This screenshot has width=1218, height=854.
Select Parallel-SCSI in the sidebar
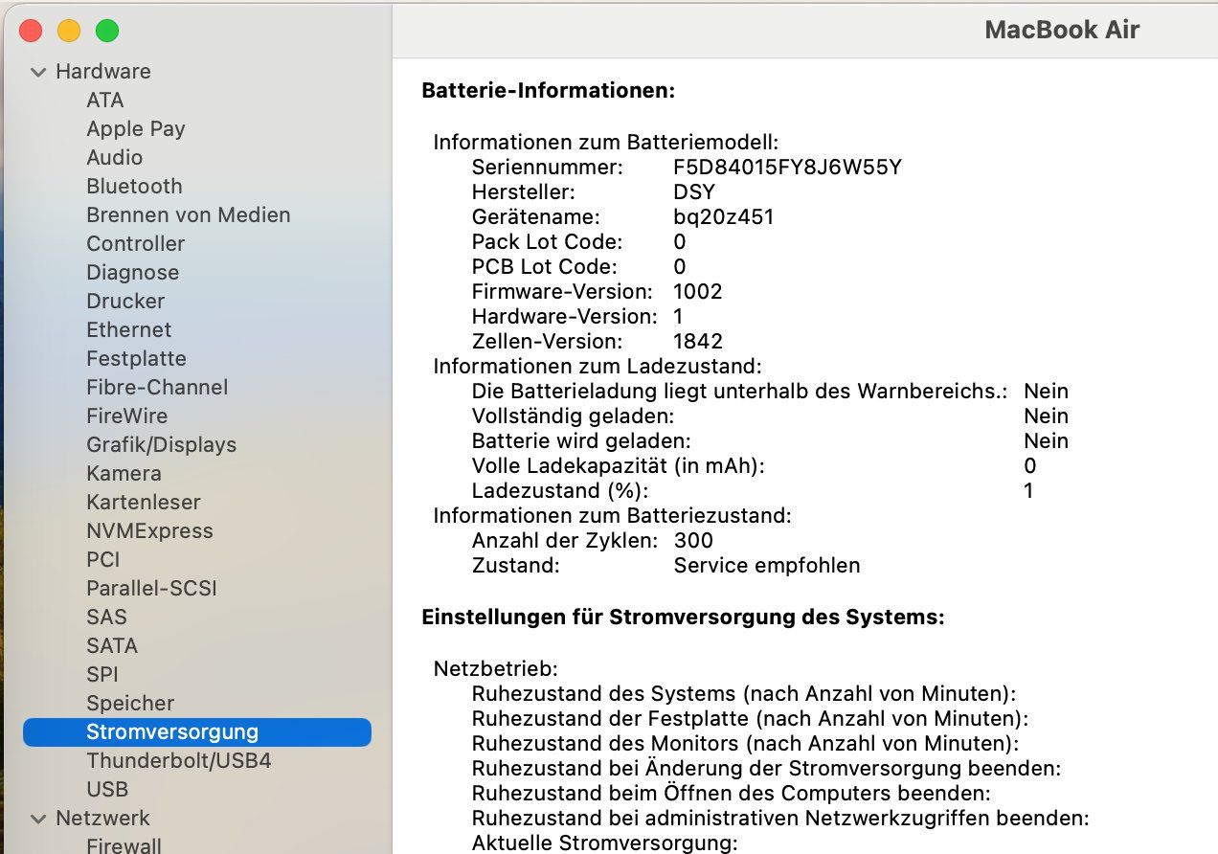[x=152, y=589]
